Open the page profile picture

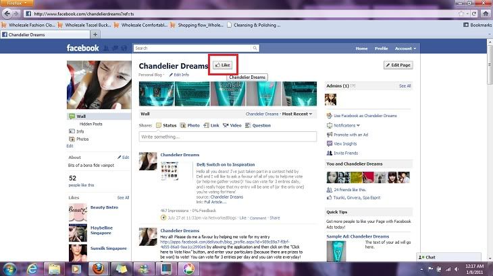[99, 85]
